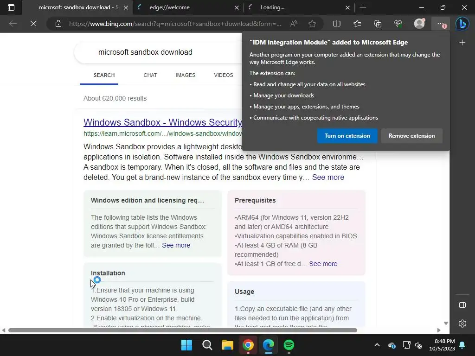
Task: Open taskbar Search
Action: (x=207, y=345)
